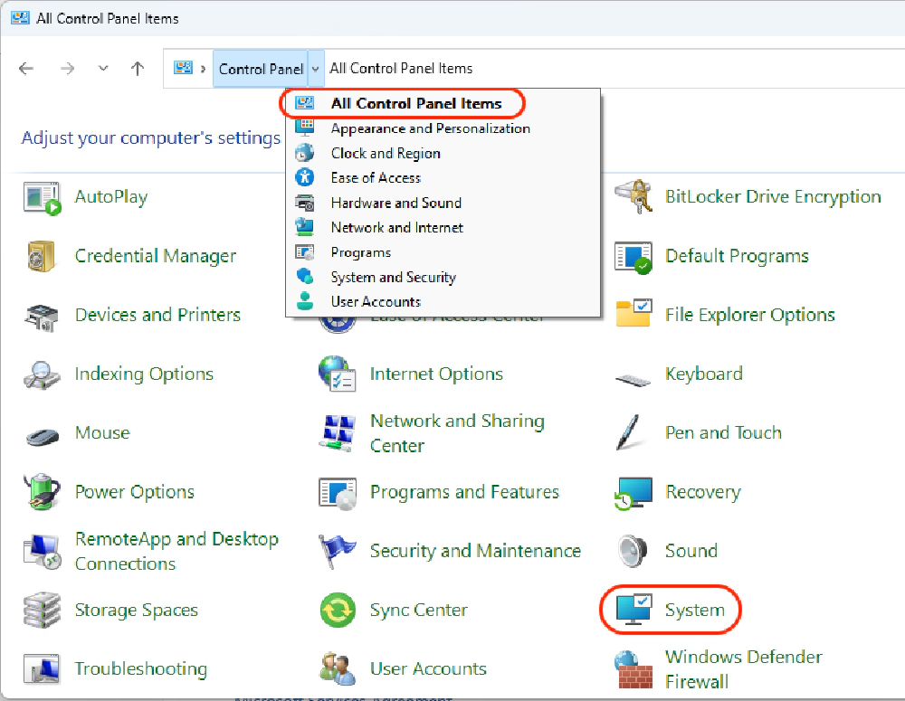
Task: Go back with the back arrow
Action: pos(26,69)
